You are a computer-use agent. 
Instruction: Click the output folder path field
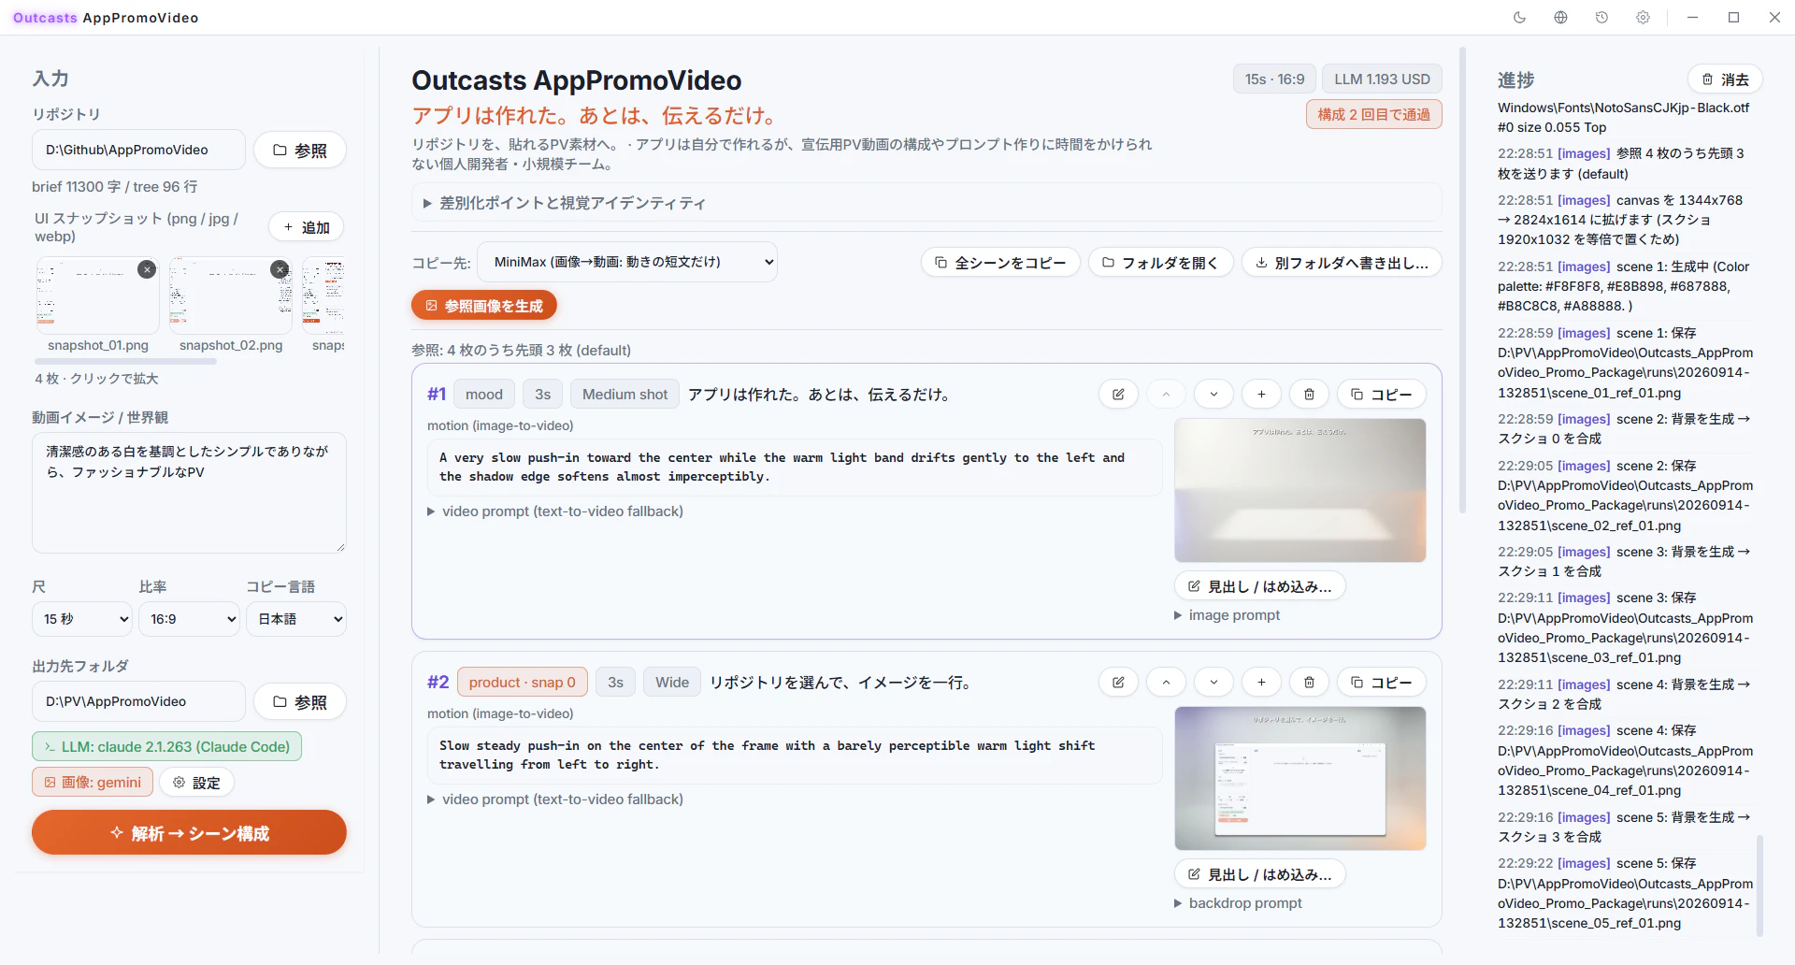pyautogui.click(x=138, y=701)
